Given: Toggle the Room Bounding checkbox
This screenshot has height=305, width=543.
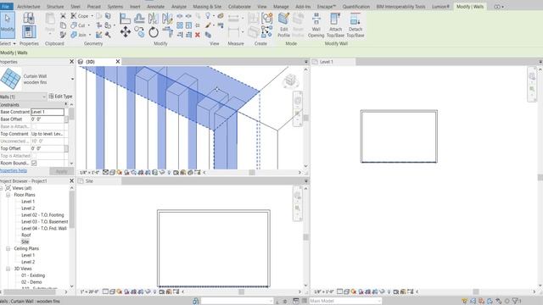Looking at the screenshot, I should coord(34,163).
